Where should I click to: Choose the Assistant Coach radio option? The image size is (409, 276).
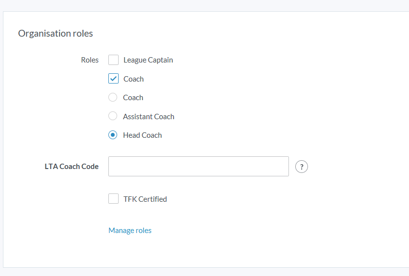click(113, 116)
